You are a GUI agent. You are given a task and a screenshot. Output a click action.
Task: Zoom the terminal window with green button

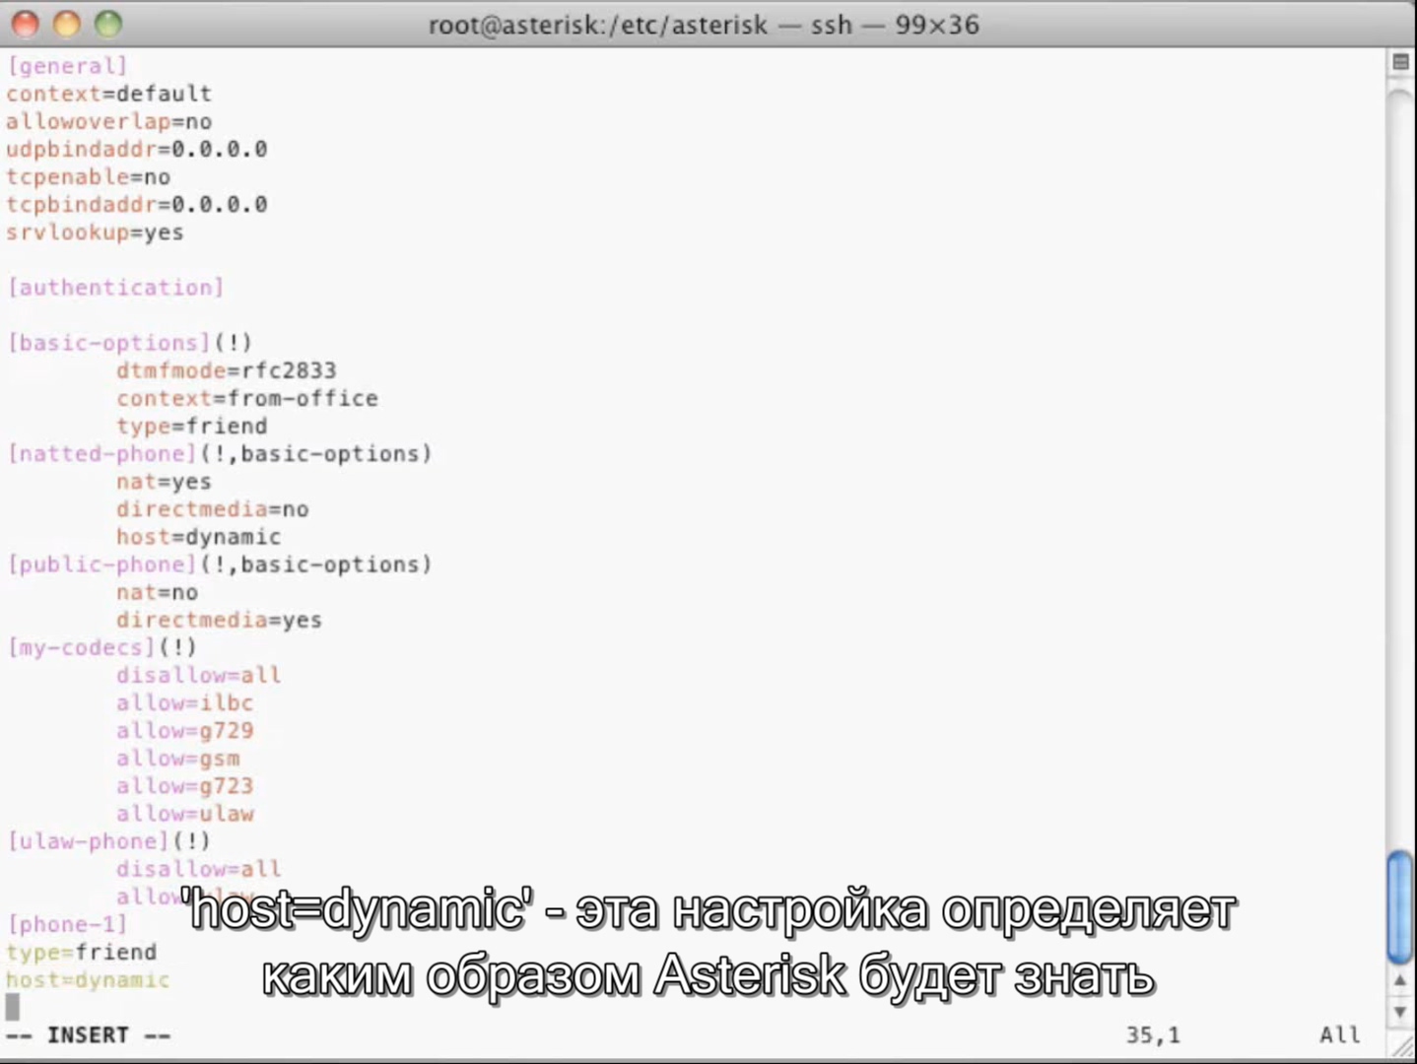coord(107,24)
